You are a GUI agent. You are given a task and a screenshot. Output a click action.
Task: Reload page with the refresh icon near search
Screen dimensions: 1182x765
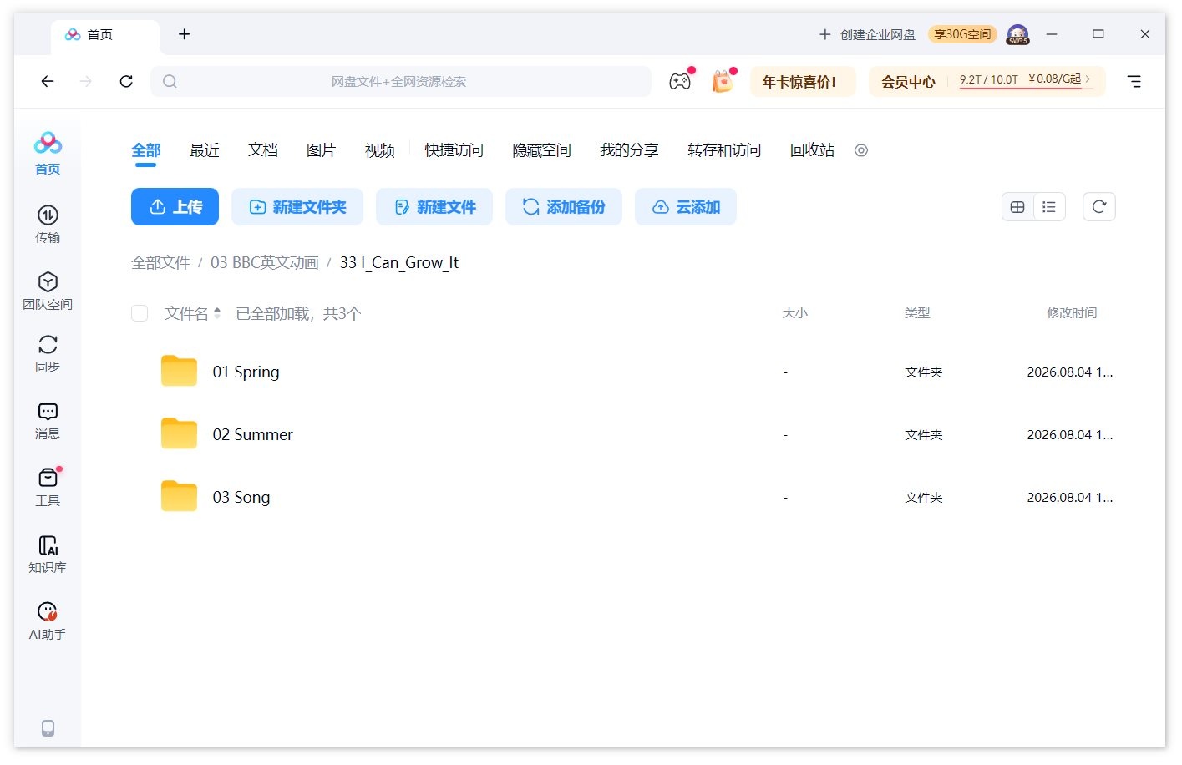click(x=126, y=81)
